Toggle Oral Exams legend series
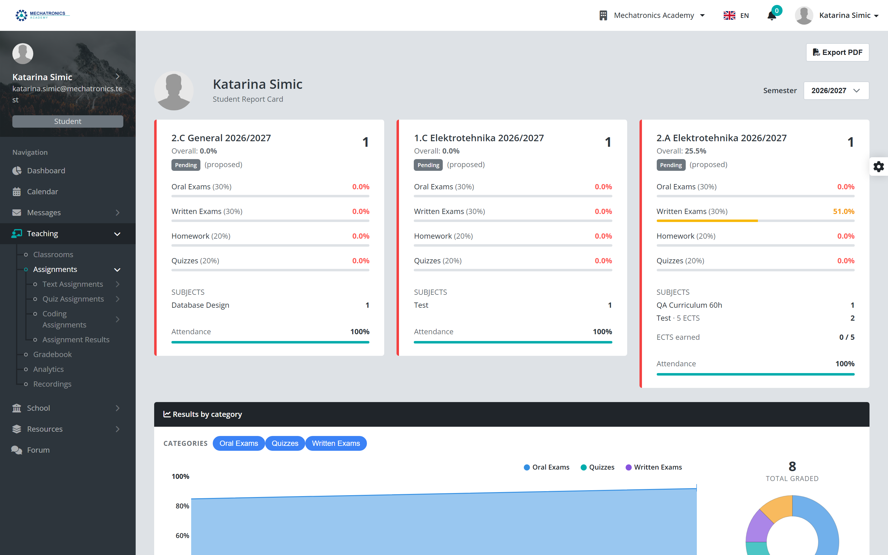Viewport: 888px width, 555px height. pos(546,467)
